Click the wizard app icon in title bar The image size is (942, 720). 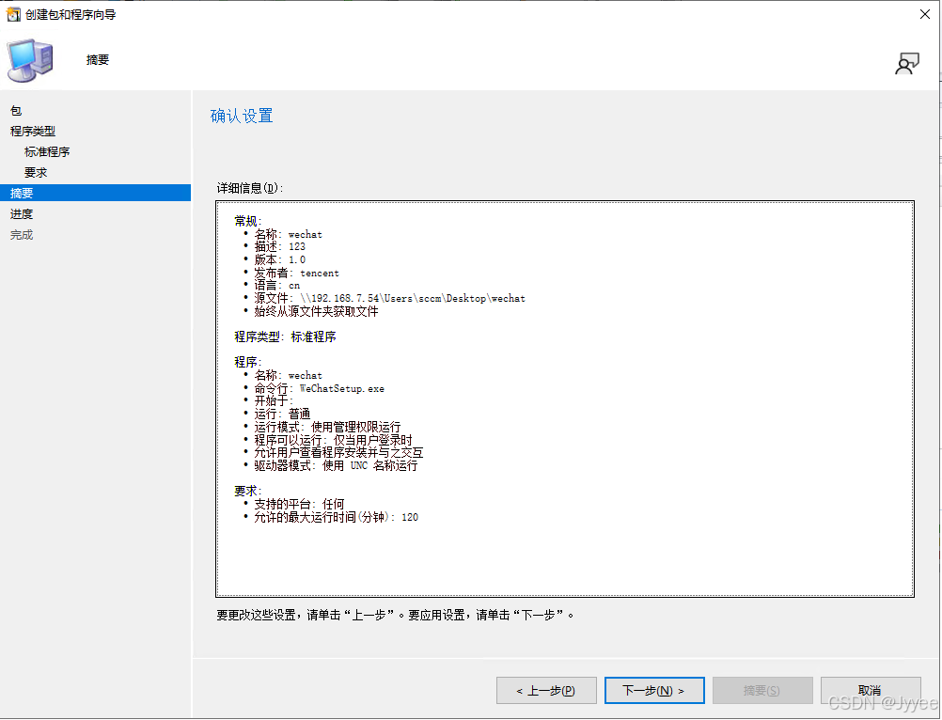pos(11,14)
